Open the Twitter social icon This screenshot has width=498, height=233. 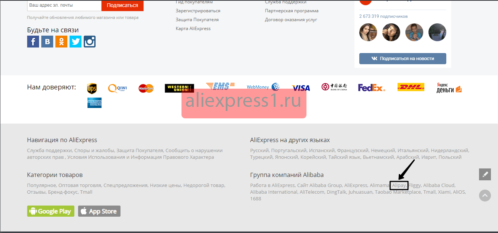point(75,42)
